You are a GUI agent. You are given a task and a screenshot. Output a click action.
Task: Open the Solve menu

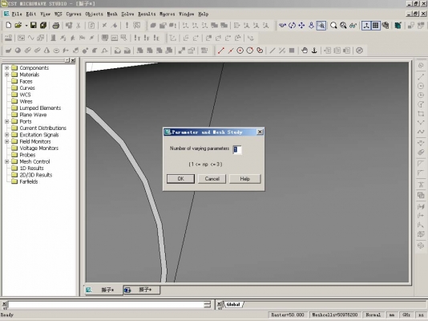127,14
